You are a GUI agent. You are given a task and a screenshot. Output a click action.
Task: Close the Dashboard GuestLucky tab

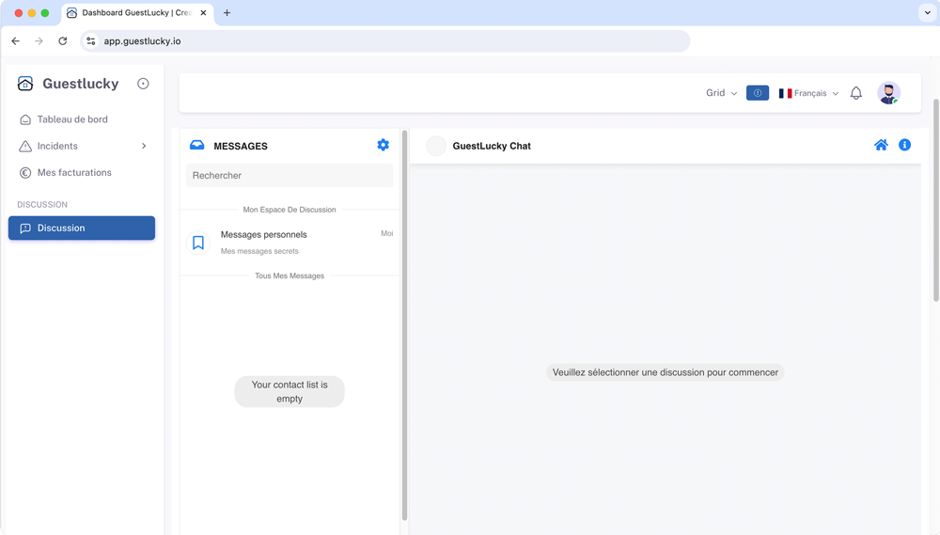203,12
